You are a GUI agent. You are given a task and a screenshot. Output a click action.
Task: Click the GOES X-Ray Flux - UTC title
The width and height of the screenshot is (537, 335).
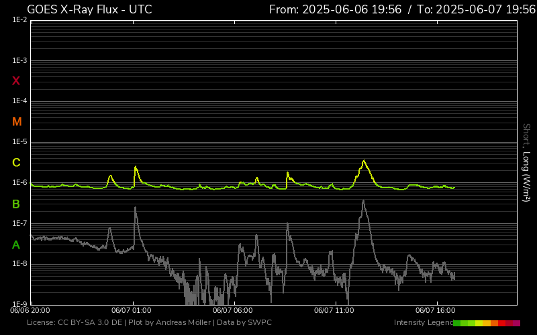89,9
